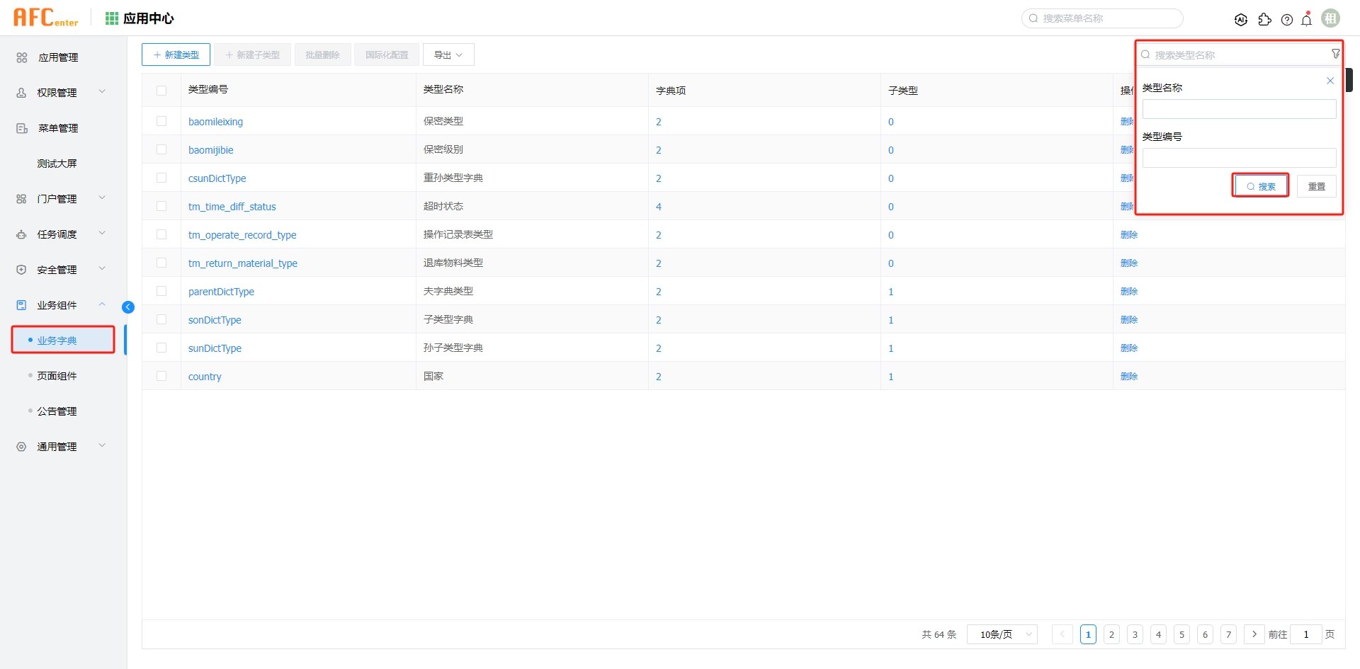This screenshot has width=1360, height=669.
Task: Tick the checkbox for the country row
Action: [x=161, y=376]
